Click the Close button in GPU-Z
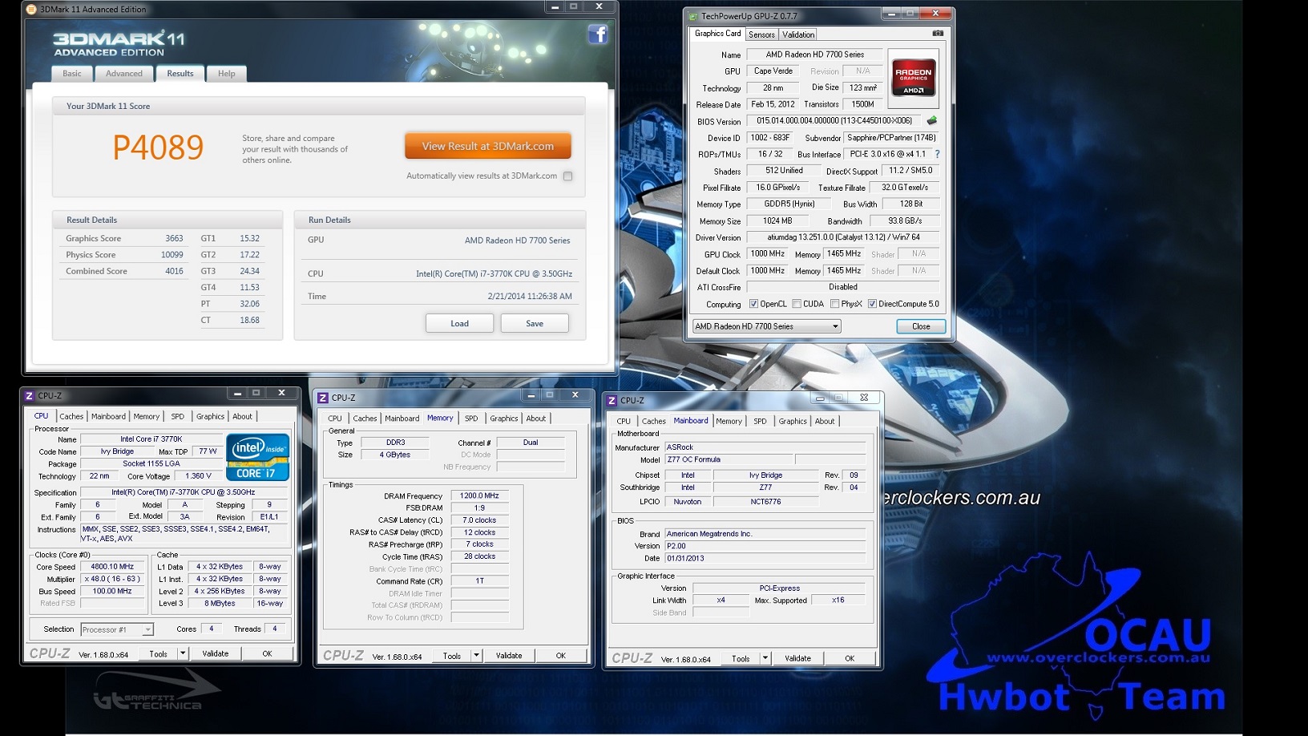Viewport: 1308px width, 736px height. 921,326
